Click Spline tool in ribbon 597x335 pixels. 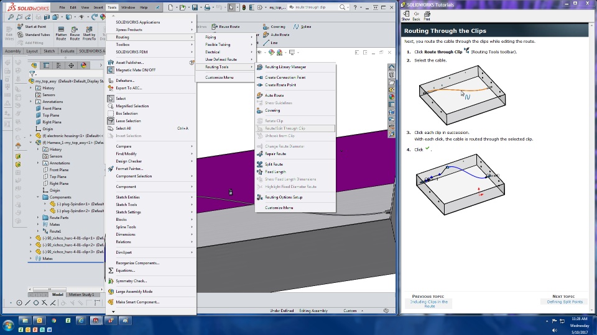(x=302, y=27)
